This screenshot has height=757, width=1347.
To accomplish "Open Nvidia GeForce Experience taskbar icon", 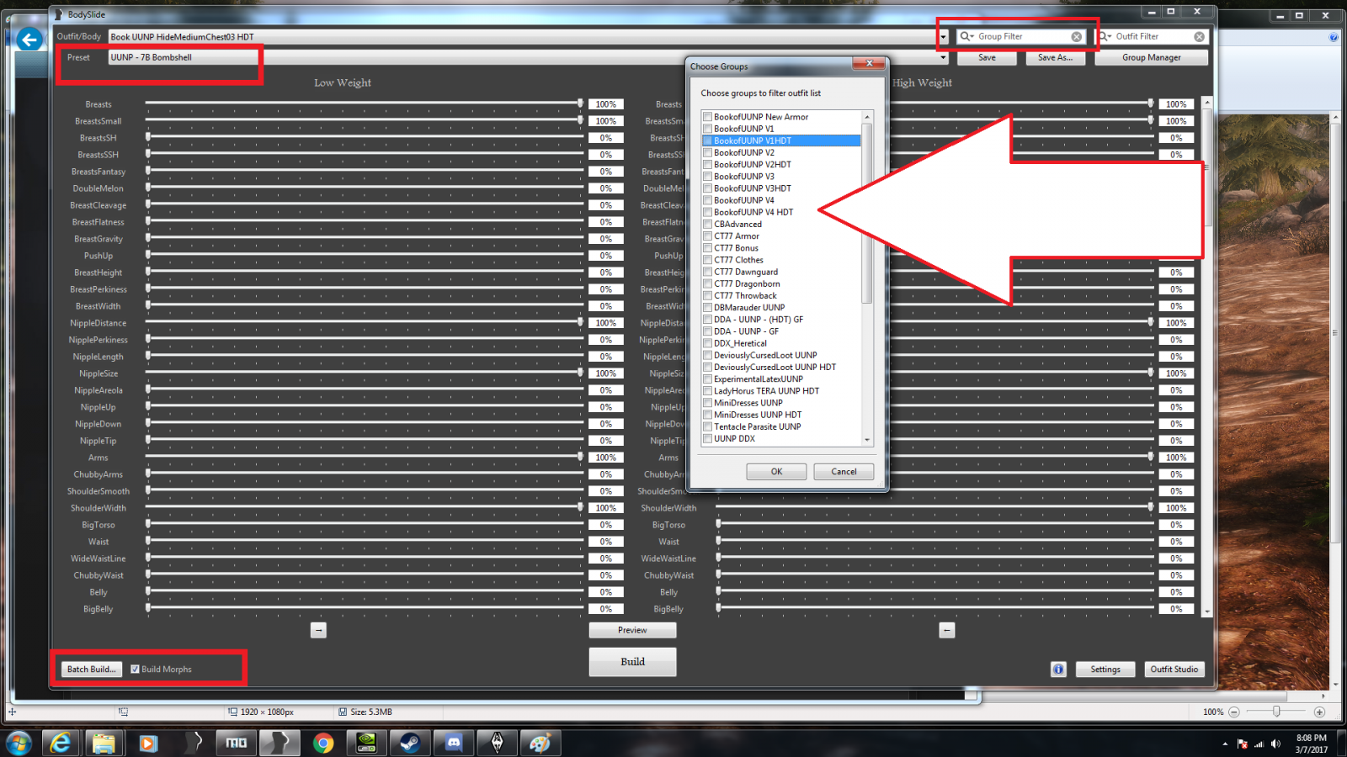I will (x=367, y=743).
